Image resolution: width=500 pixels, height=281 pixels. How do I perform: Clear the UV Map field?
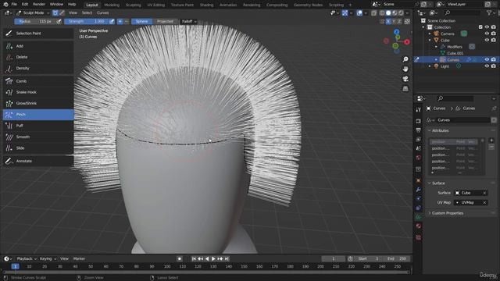tap(484, 203)
